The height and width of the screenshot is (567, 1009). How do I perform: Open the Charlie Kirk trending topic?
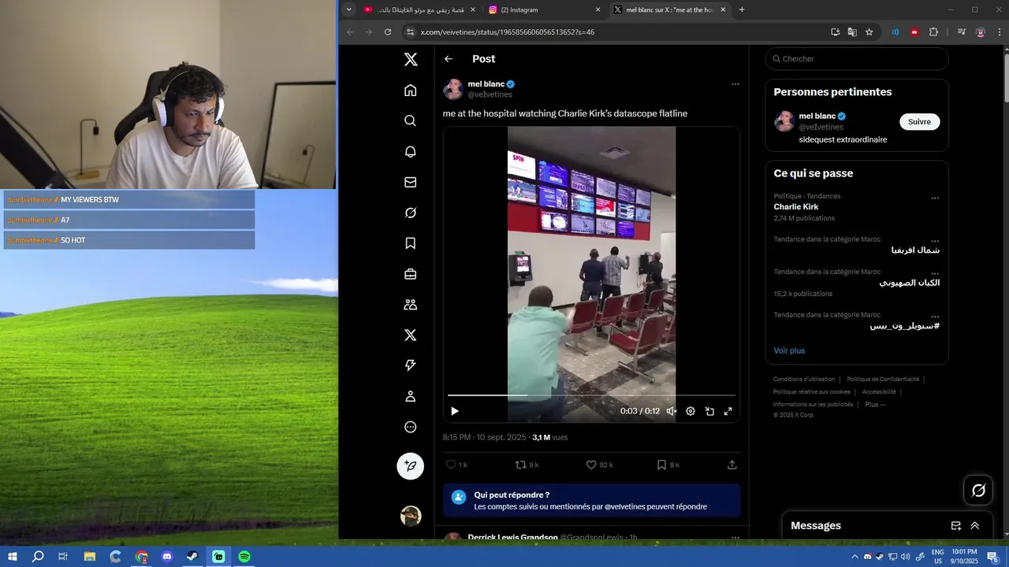(796, 207)
